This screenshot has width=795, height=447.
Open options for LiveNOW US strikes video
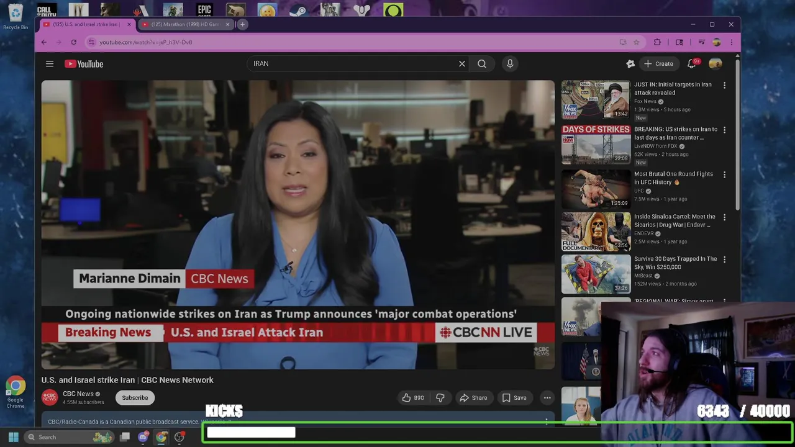pyautogui.click(x=724, y=130)
